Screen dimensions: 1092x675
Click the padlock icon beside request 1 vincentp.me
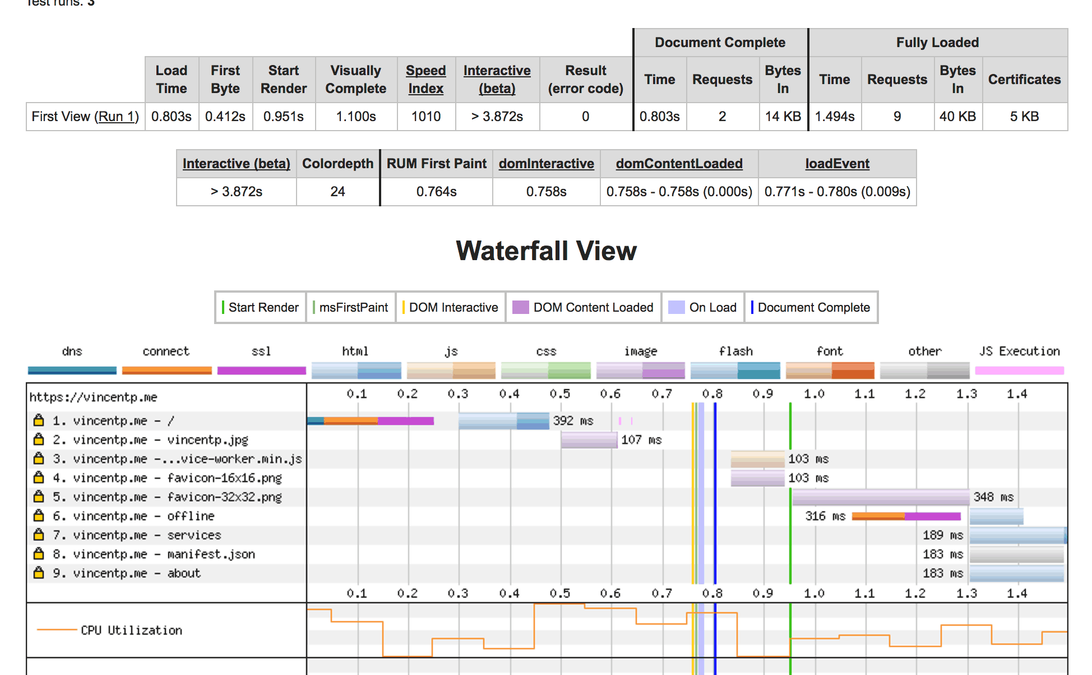38,420
